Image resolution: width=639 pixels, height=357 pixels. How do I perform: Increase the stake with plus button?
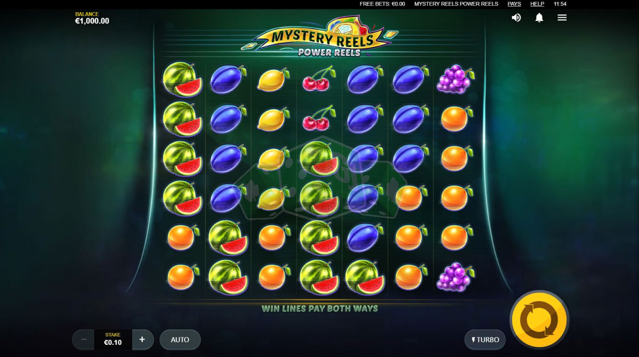coord(142,340)
